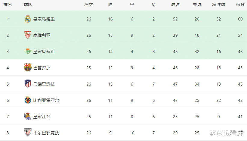Click the 场次 column header
This screenshot has width=247, height=141.
point(88,5)
